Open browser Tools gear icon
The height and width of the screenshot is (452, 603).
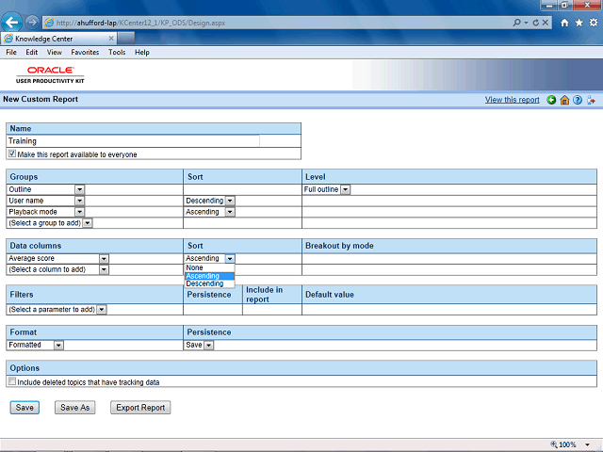click(x=594, y=23)
